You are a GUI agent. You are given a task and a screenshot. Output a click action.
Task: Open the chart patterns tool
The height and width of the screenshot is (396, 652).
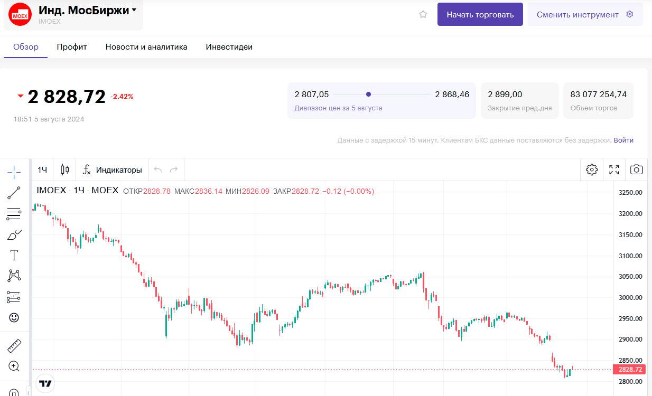[14, 276]
